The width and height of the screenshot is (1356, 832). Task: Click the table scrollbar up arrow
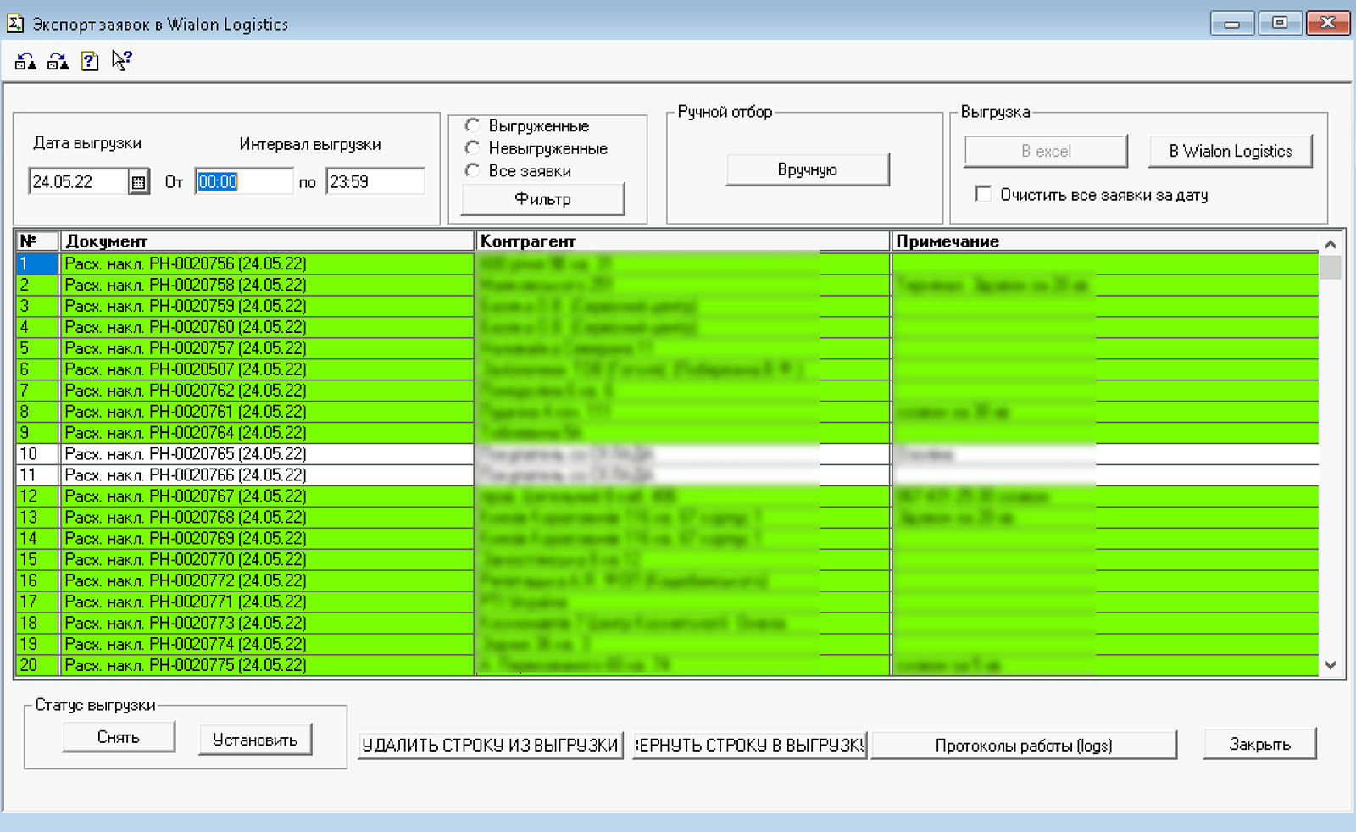[x=1331, y=244]
